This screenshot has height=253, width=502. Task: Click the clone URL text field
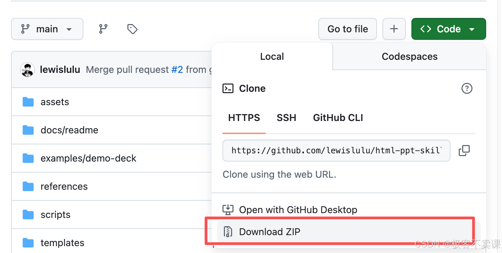336,151
